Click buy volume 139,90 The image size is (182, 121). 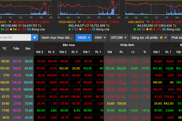[x=75, y=96]
